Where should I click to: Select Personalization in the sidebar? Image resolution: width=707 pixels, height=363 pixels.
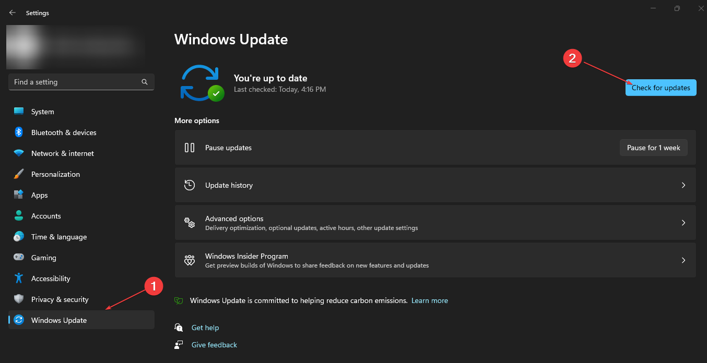click(x=81, y=174)
